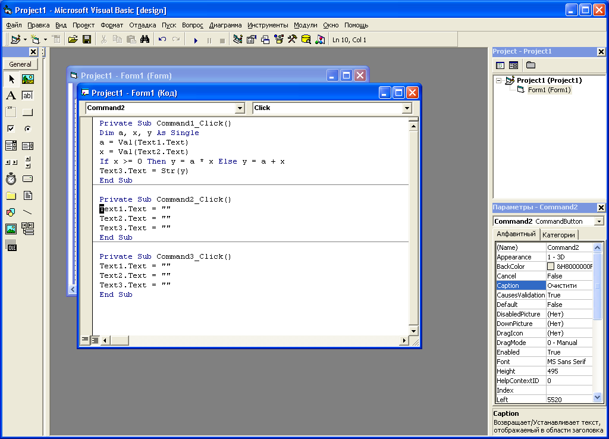This screenshot has width=609, height=439.
Task: Select the Timer tool
Action: point(11,178)
